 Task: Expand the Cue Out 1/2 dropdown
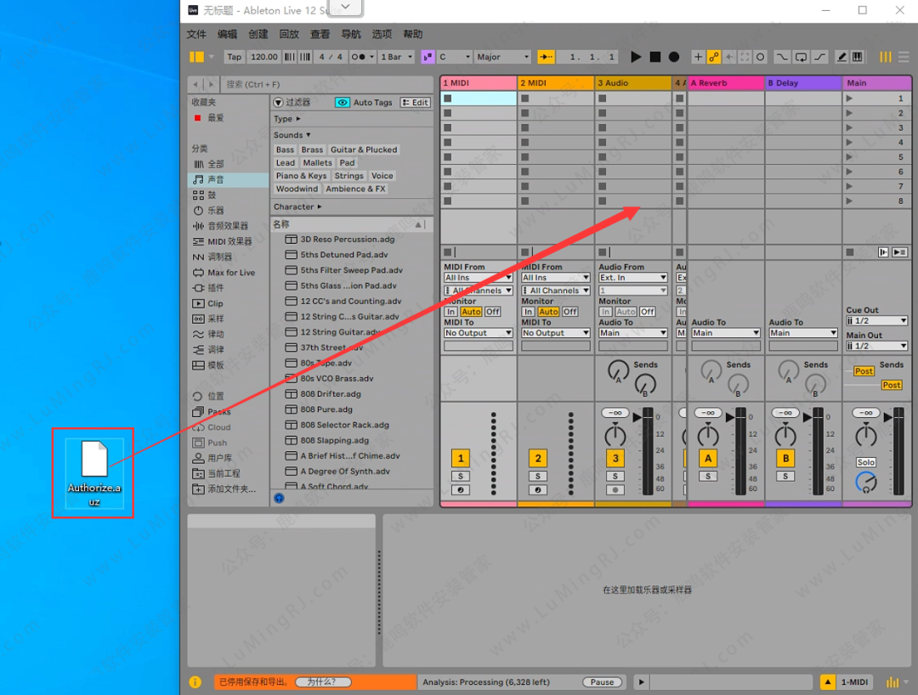tap(876, 321)
